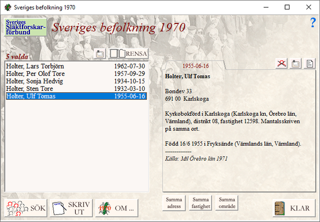Remove person using crossed-out red icon
320x222 pixels.
pyautogui.click(x=281, y=63)
